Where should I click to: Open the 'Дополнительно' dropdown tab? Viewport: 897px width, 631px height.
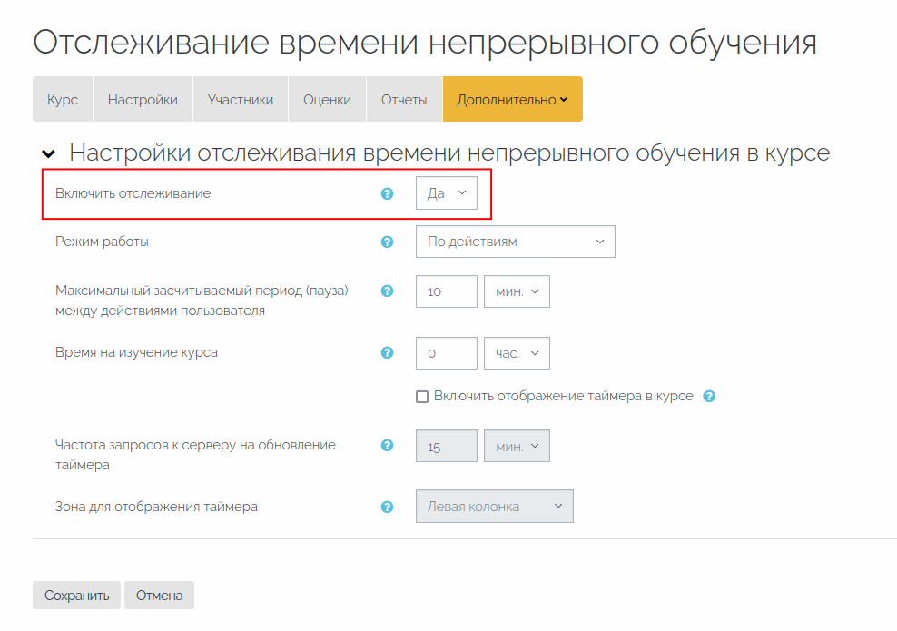(x=512, y=100)
